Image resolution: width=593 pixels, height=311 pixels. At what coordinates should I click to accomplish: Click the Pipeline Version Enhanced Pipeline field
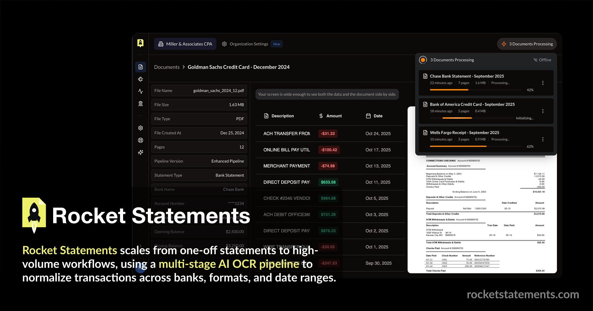(x=199, y=161)
